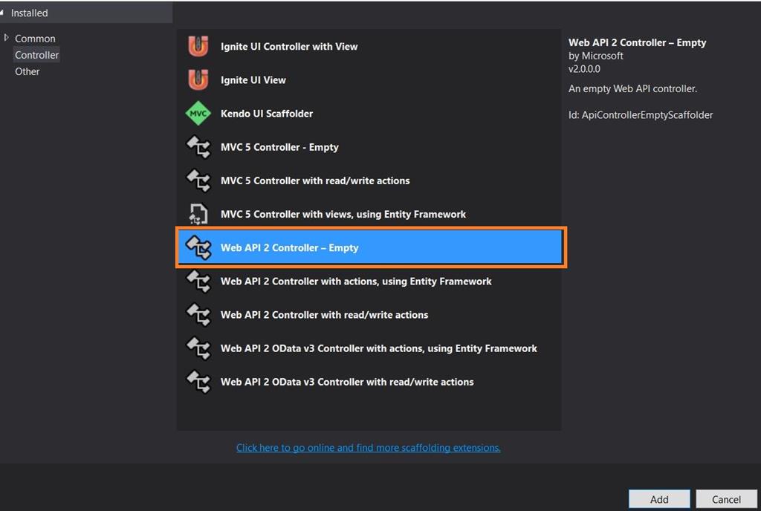Image resolution: width=761 pixels, height=511 pixels.
Task: Select 'Web API 2 Controller with actions, using Entity Framework'
Action: pyautogui.click(x=356, y=281)
